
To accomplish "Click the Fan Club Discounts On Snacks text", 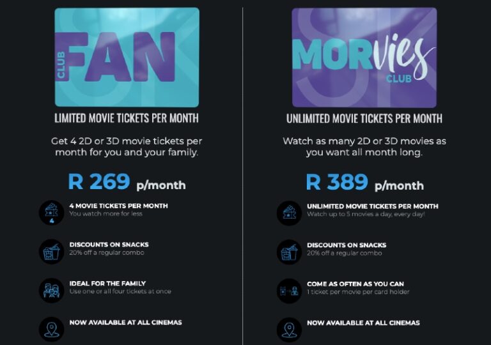I will [109, 245].
